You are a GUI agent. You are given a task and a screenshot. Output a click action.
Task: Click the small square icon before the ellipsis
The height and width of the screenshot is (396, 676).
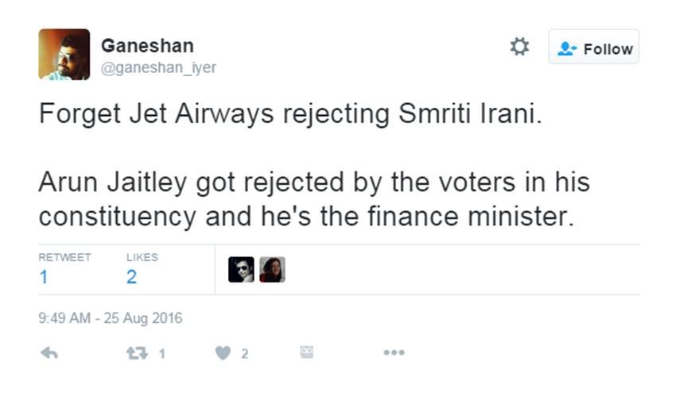(306, 352)
